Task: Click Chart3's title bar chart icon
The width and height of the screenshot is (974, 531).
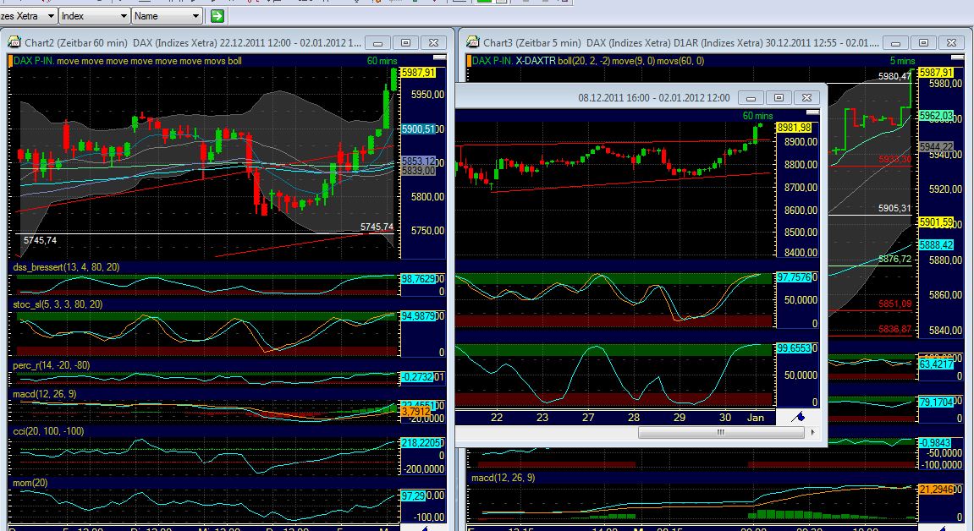Action: [472, 41]
